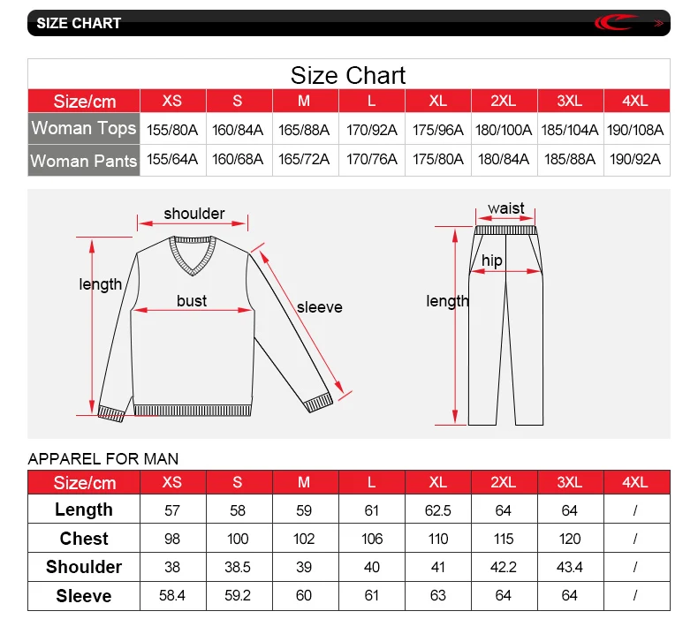The height and width of the screenshot is (634, 698).
Task: Click the M Sleeve value 60
Action: tap(304, 596)
